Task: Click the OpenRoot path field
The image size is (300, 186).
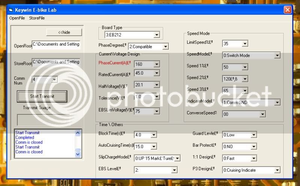Action: (56, 45)
